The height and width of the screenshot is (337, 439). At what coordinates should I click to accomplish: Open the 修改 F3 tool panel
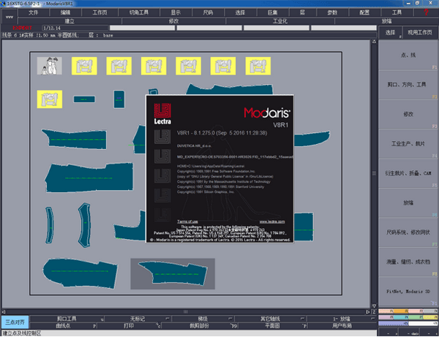pos(408,114)
